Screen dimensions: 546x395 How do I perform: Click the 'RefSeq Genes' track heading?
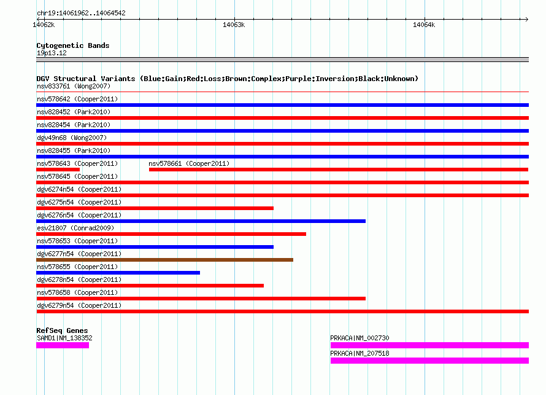tap(62, 330)
